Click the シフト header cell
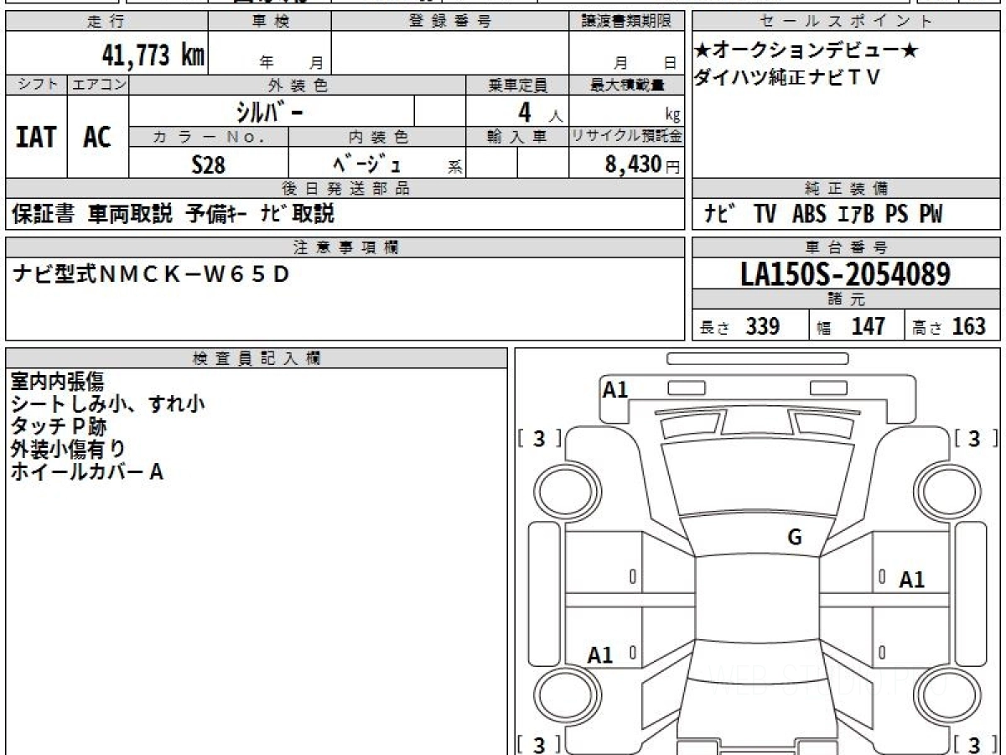Viewport: 1006px width, 755px height. pyautogui.click(x=36, y=85)
